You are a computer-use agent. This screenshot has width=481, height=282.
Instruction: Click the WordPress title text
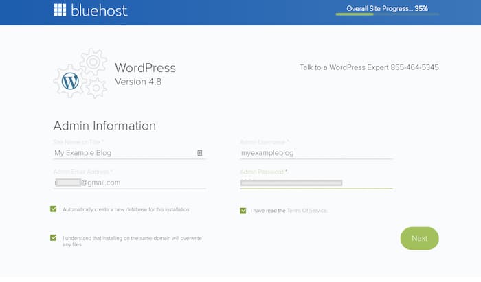(x=146, y=68)
